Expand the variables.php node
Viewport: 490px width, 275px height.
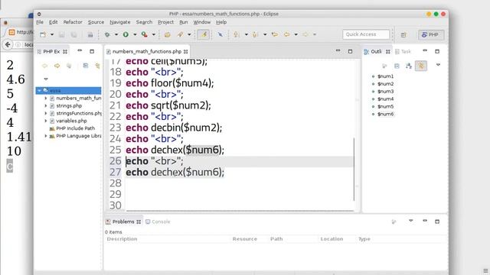pos(46,121)
